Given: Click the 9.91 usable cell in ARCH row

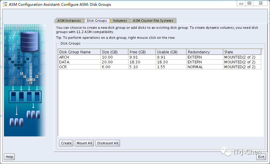Looking at the screenshot, I should (171, 57).
